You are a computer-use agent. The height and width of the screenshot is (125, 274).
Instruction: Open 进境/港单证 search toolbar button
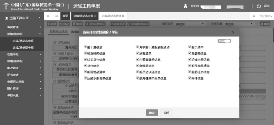[x=95, y=24]
